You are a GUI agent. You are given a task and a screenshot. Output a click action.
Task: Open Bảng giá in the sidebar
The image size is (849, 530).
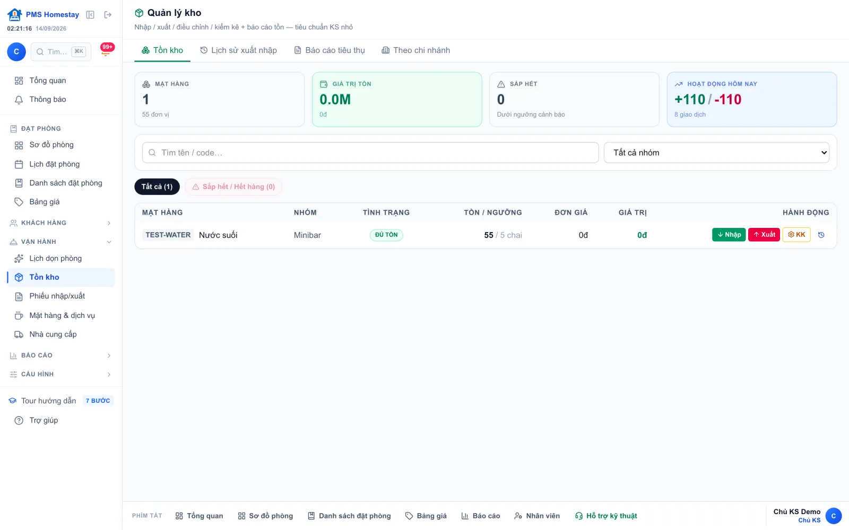click(60, 202)
